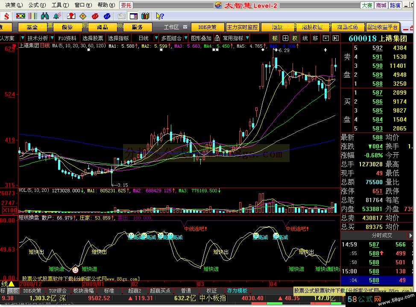The image size is (416, 307).
Task: Switch to the DDE决策 bottom tab
Action: coord(32,291)
